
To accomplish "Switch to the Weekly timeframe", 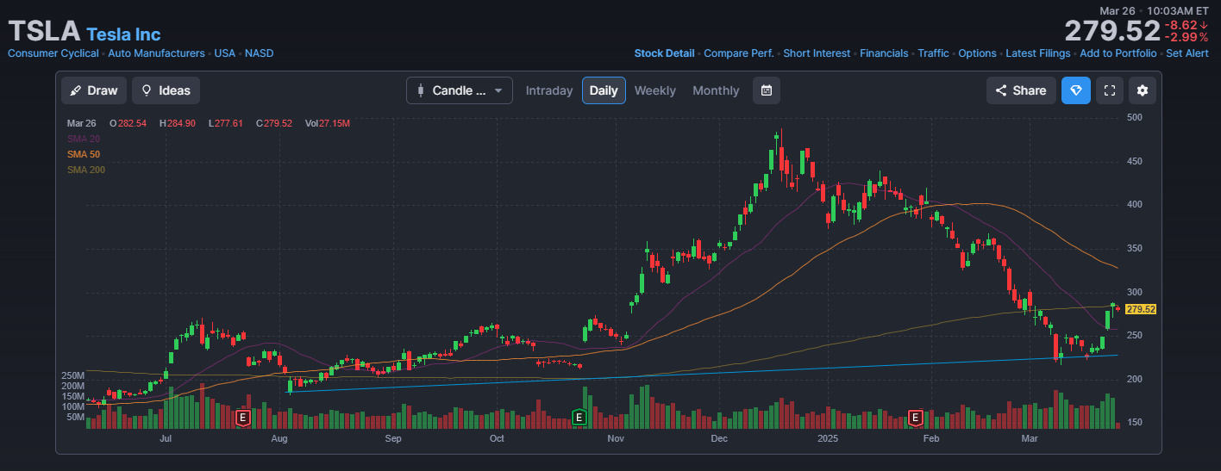I will point(655,90).
